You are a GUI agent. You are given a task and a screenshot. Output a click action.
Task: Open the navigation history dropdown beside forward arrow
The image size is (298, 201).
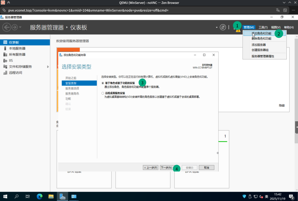pos(20,27)
